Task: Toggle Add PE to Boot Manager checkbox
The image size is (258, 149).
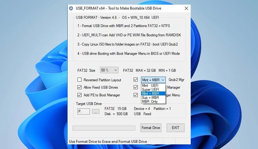Action: click(80, 95)
